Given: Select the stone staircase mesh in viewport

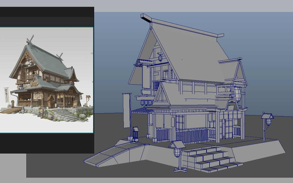Looking at the screenshot, I should (212, 159).
